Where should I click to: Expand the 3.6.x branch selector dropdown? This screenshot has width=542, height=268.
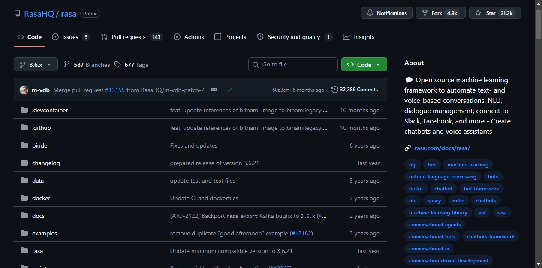(x=36, y=65)
